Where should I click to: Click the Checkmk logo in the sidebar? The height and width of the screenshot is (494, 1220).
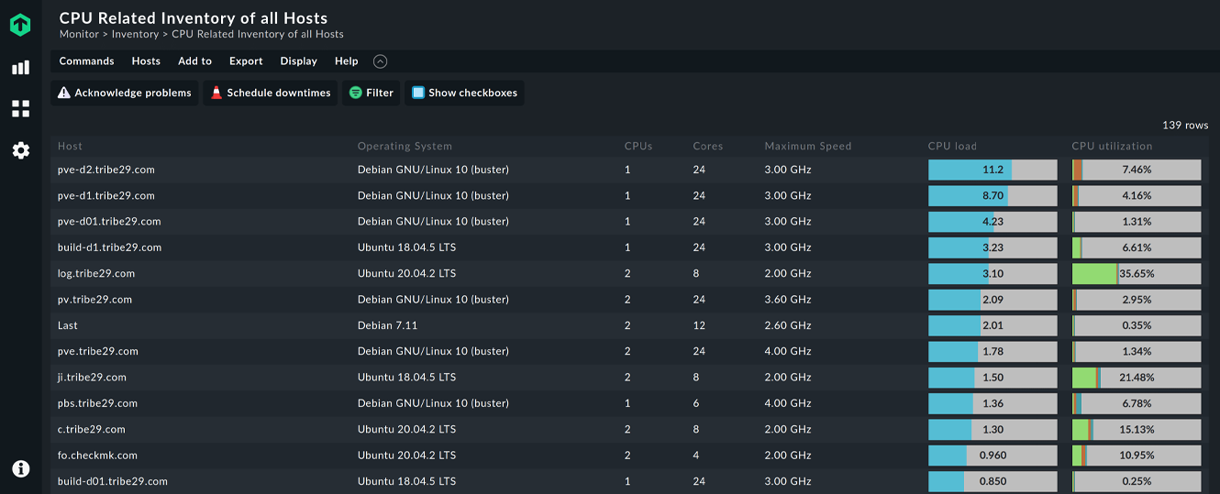[20, 25]
